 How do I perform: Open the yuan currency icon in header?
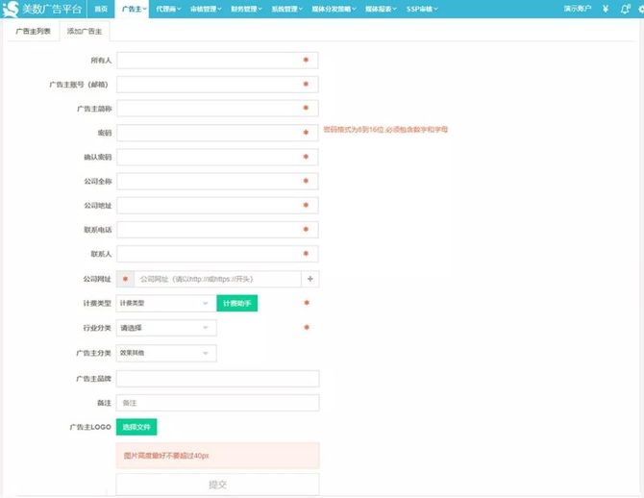pos(606,9)
